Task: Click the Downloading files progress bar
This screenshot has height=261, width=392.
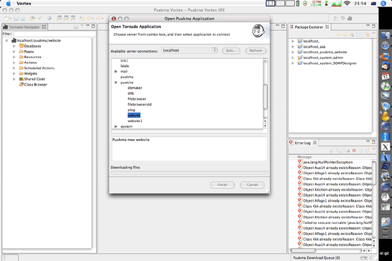Action: point(189,172)
